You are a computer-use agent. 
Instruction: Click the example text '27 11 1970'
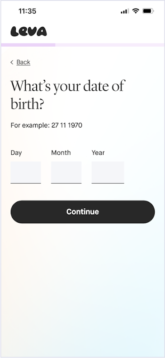(x=67, y=125)
